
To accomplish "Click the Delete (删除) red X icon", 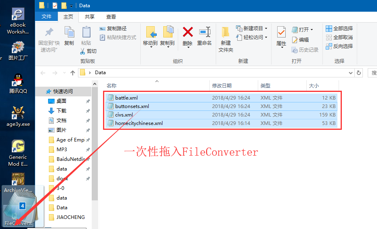I will [x=187, y=32].
